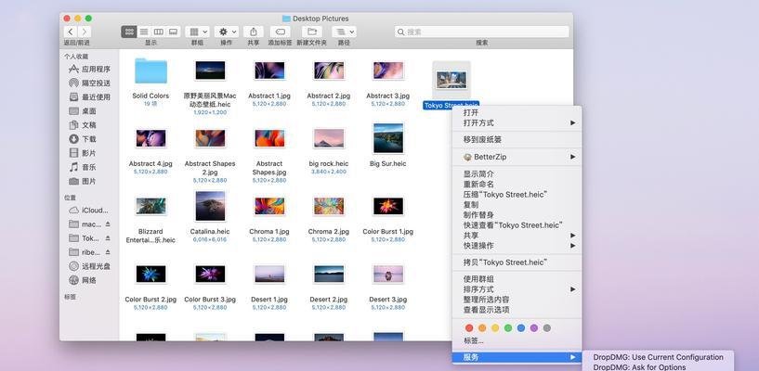Eject the mac... volume in sidebar
Screen dimensions: 759x371
point(108,224)
